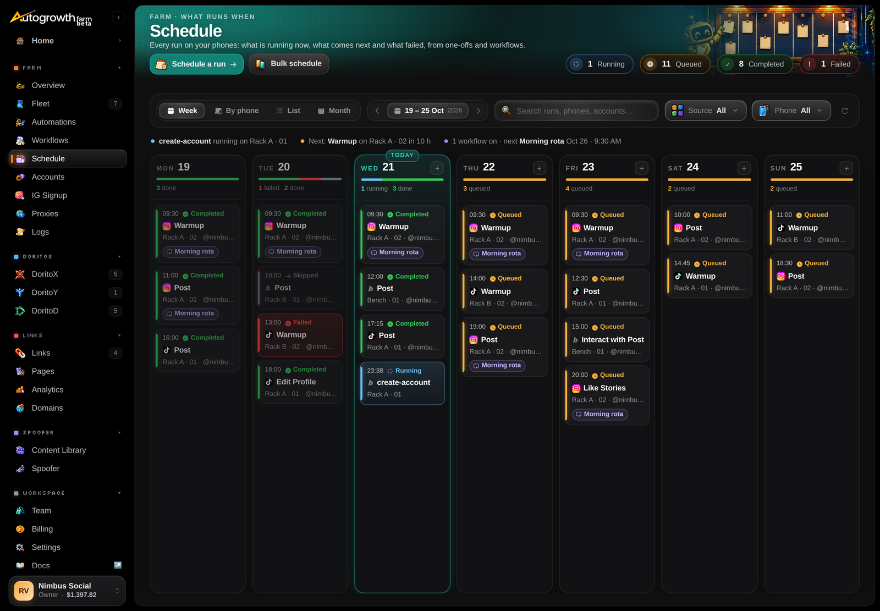Add a run on Wednesday 21

(x=437, y=168)
